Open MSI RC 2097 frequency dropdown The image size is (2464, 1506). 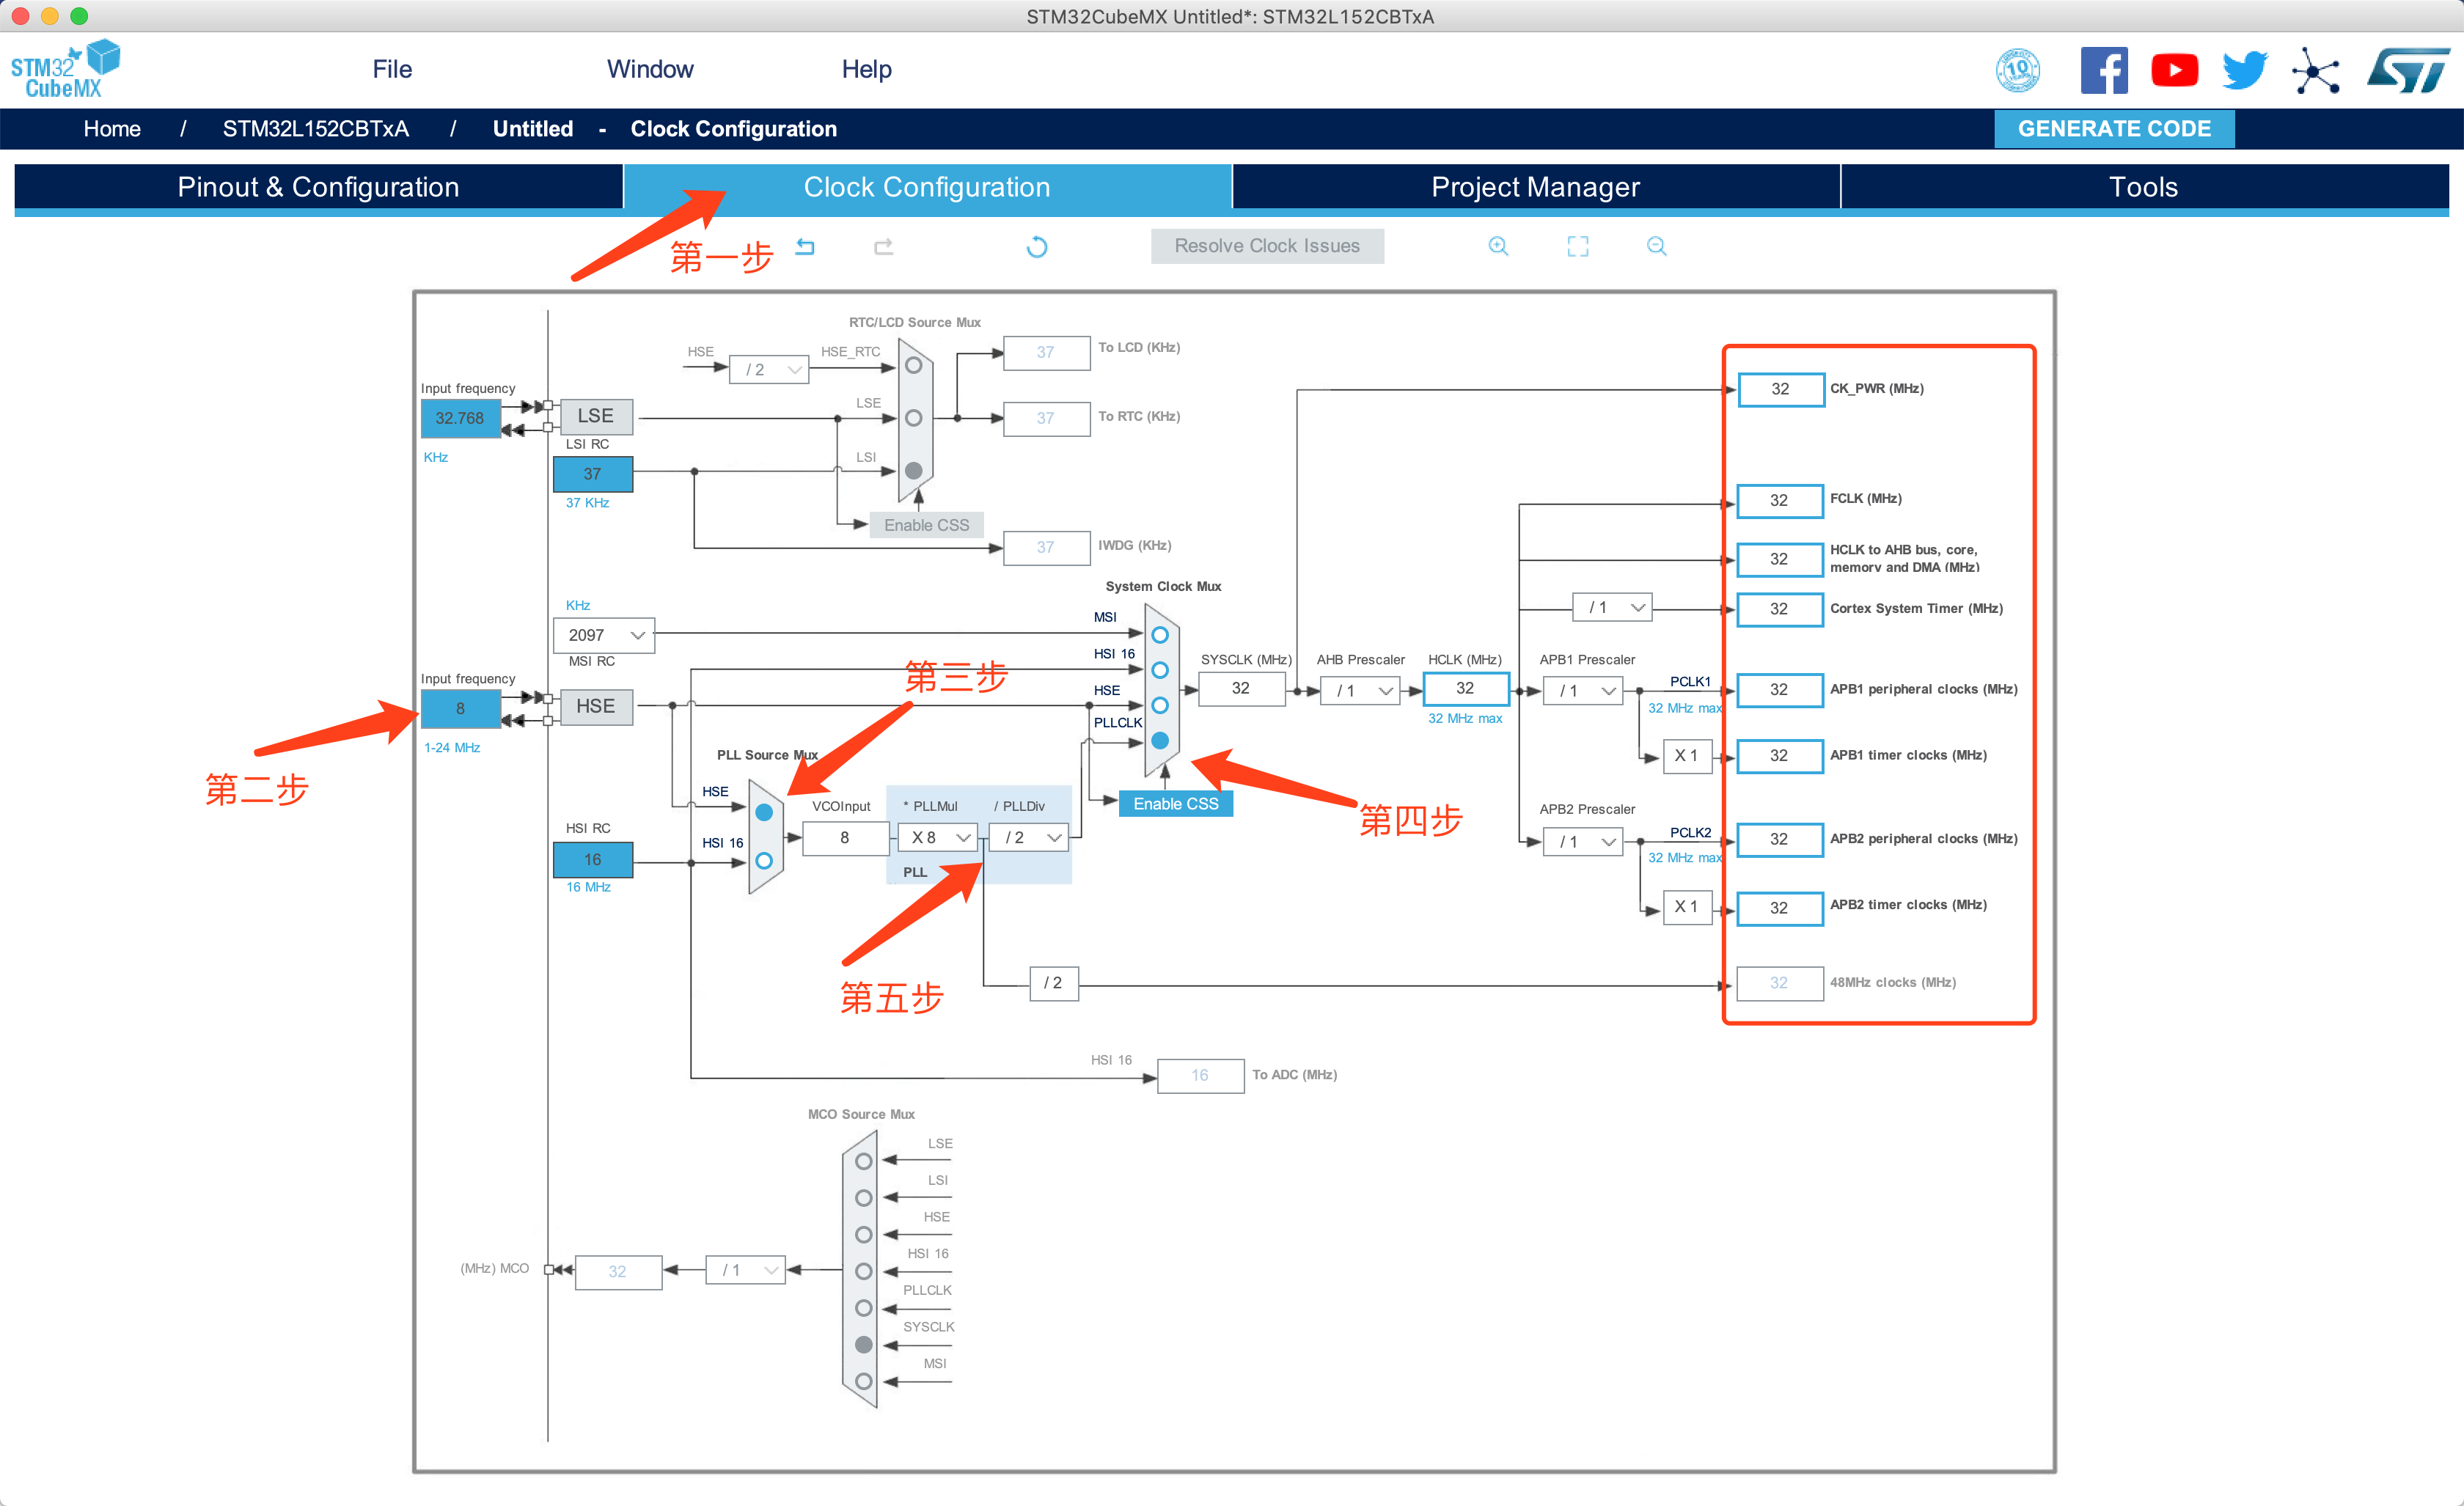point(604,635)
